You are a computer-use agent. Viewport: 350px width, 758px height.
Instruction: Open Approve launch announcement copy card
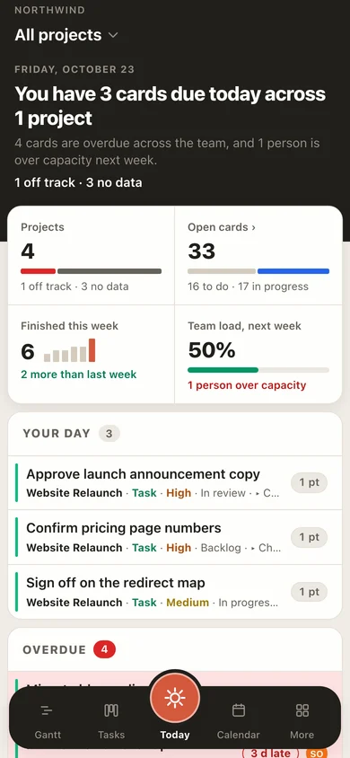pyautogui.click(x=175, y=482)
